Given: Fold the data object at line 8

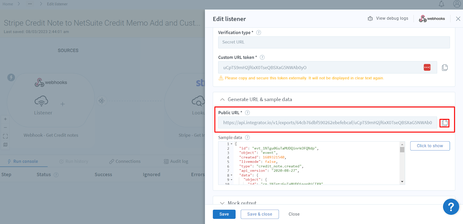Looking at the screenshot, I should point(231,175).
